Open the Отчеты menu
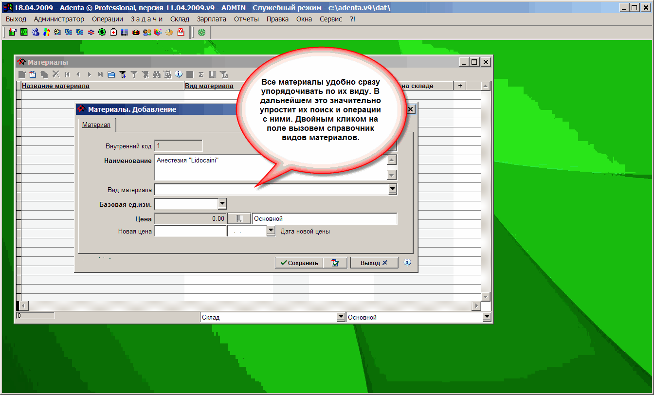654x395 pixels. [246, 19]
